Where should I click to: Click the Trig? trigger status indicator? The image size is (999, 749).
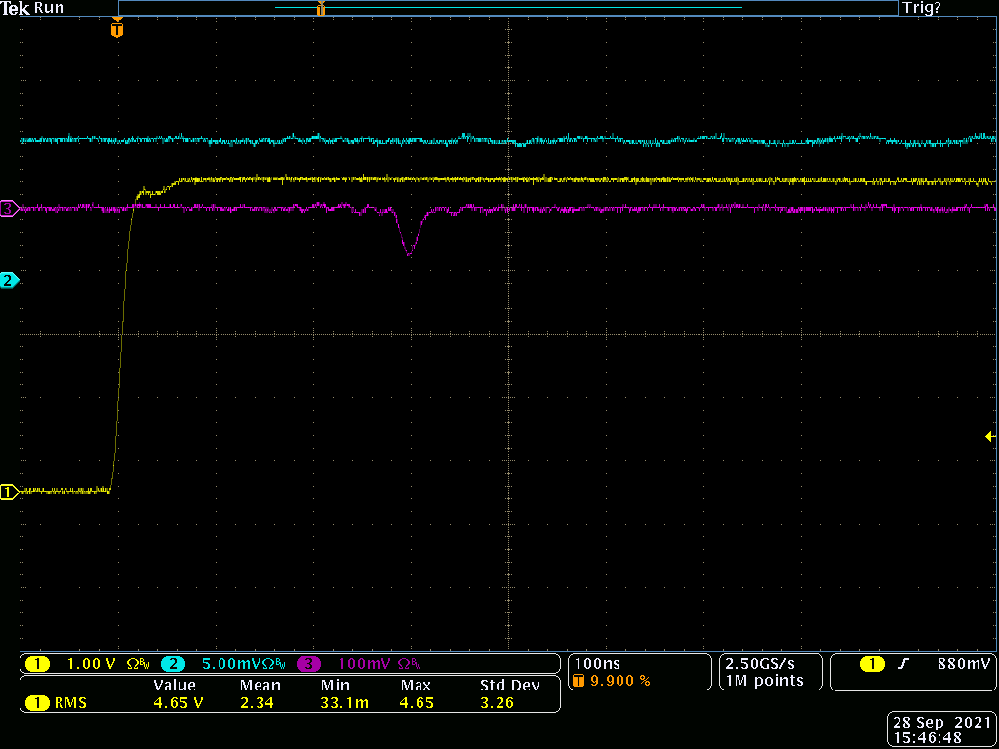921,8
